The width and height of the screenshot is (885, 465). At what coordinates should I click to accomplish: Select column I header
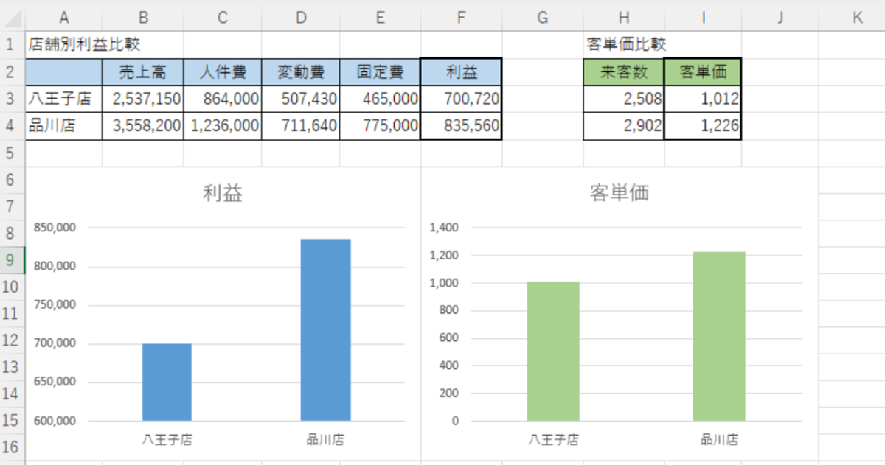tap(703, 17)
